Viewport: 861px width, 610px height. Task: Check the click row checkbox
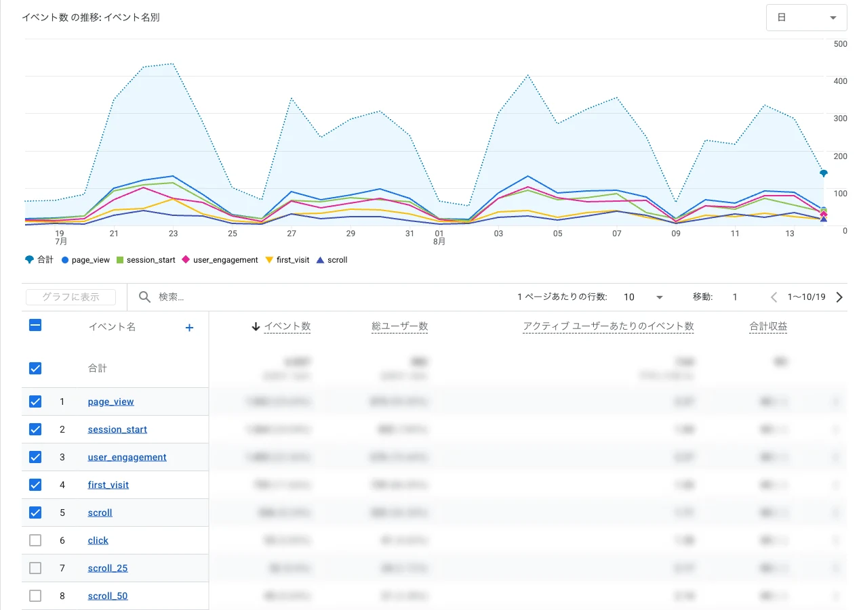35,540
